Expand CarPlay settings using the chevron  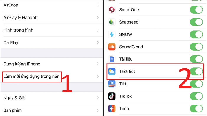[98, 42]
